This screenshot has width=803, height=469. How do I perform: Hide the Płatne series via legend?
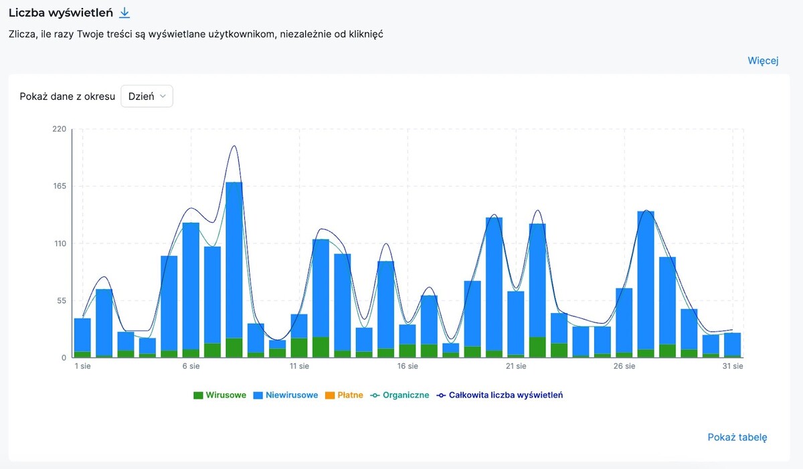(343, 395)
